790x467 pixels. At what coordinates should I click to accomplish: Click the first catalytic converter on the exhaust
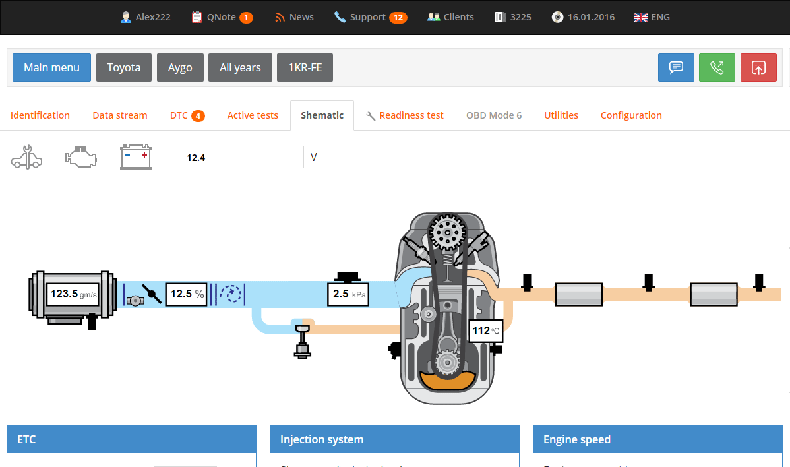(578, 294)
